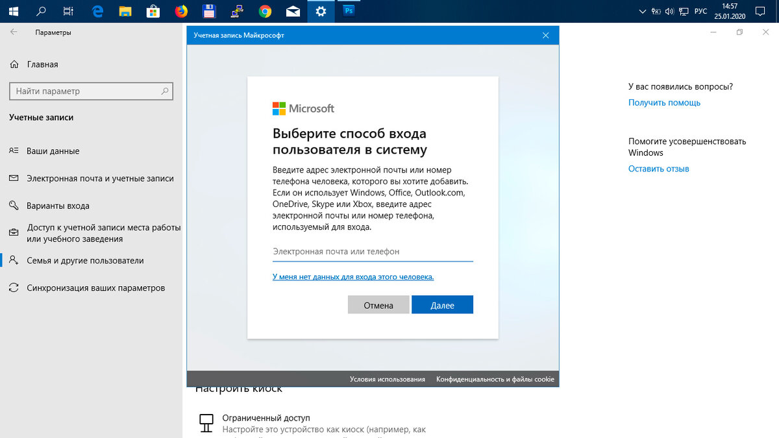
Task: Click Оставить отзыв link
Action: pyautogui.click(x=658, y=169)
